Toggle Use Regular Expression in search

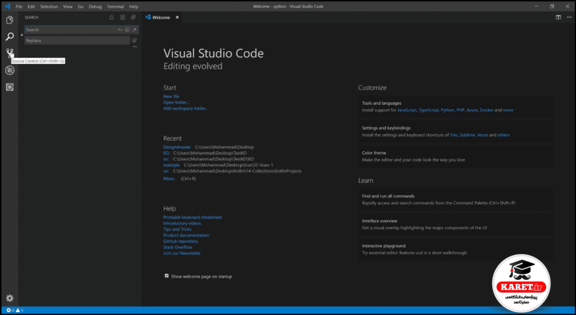134,30
